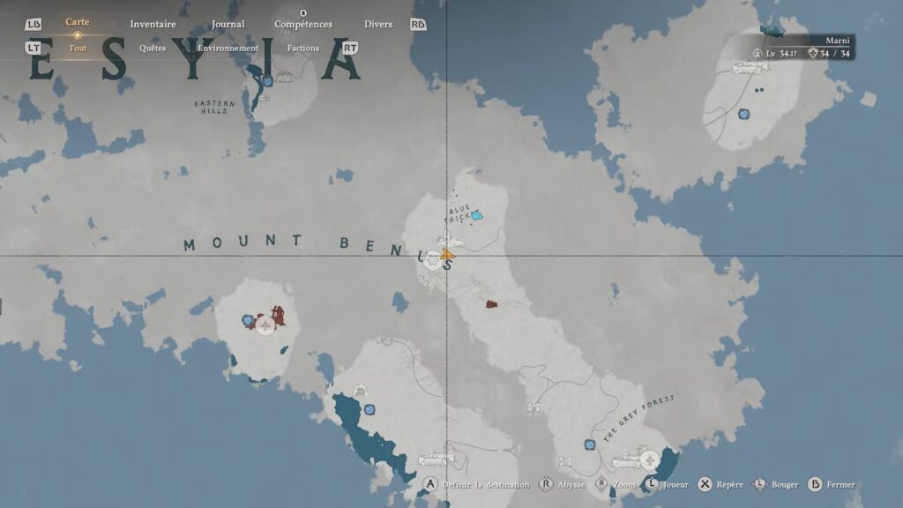Close the map with B Fermer
Image resolution: width=903 pixels, height=508 pixels.
[x=831, y=484]
